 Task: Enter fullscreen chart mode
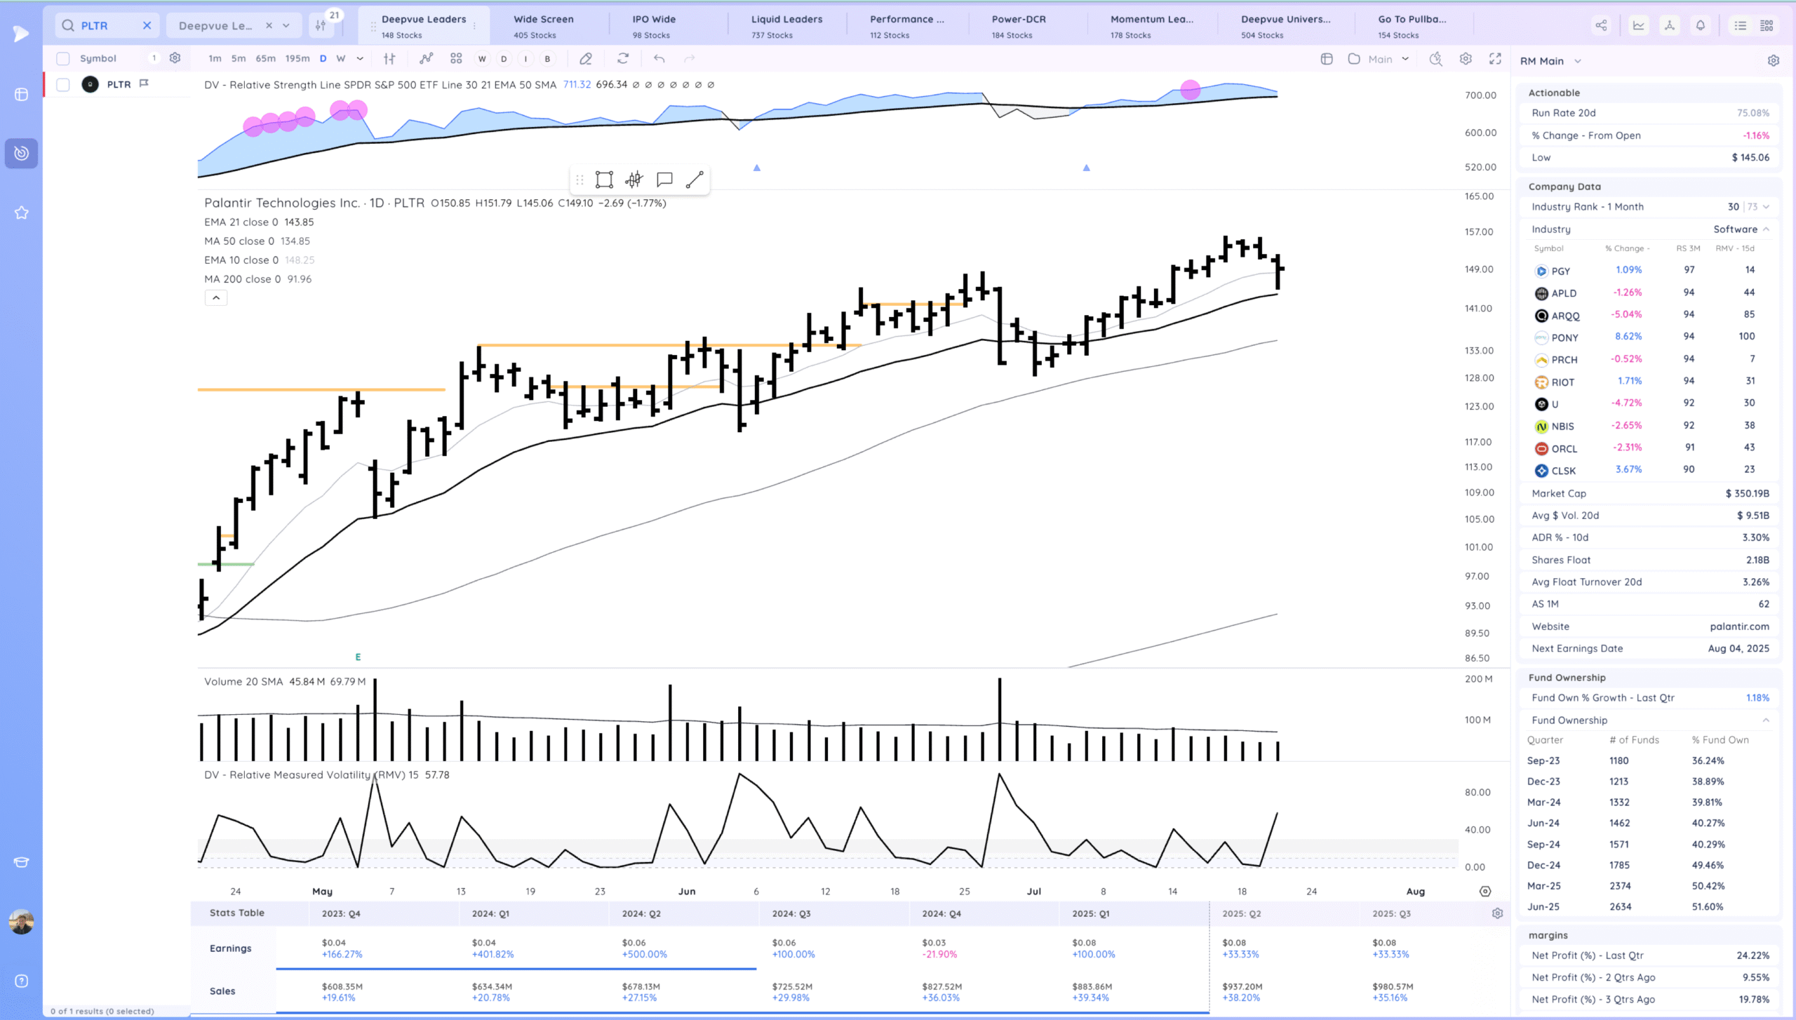pos(1495,59)
